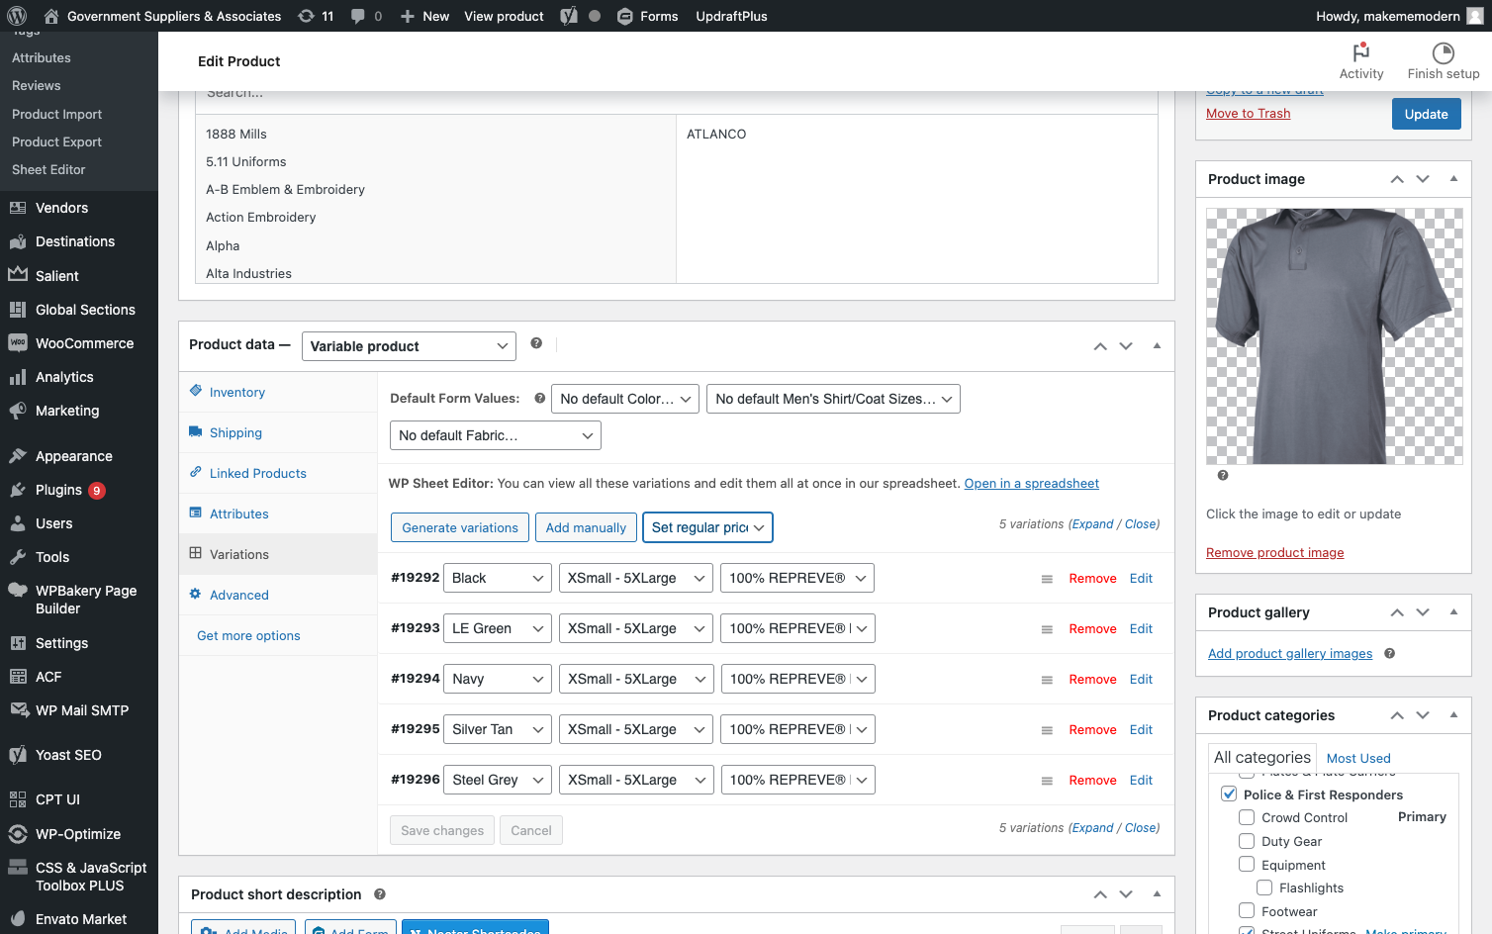Click the WordPress logo in admin bar
The width and height of the screenshot is (1492, 934).
point(17,16)
